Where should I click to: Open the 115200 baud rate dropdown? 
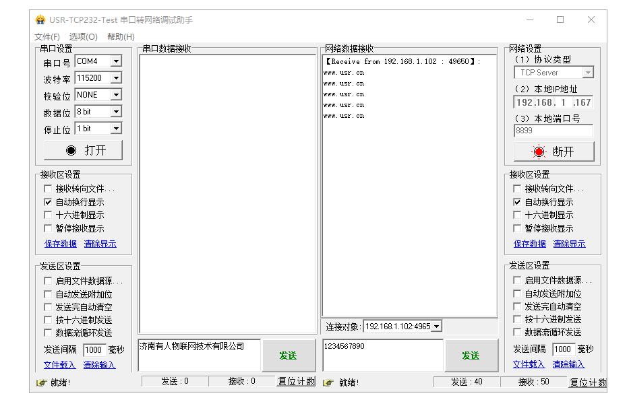[x=116, y=78]
